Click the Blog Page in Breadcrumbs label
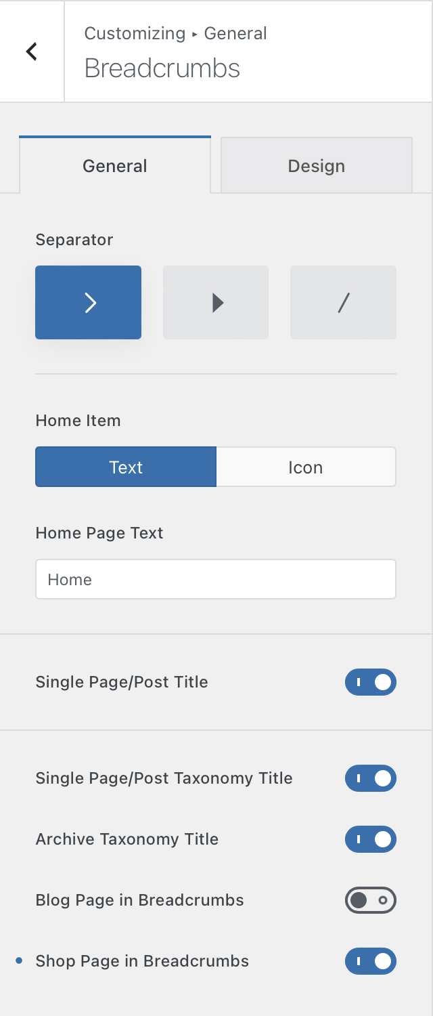Screen dimensions: 433x1016 [139, 900]
